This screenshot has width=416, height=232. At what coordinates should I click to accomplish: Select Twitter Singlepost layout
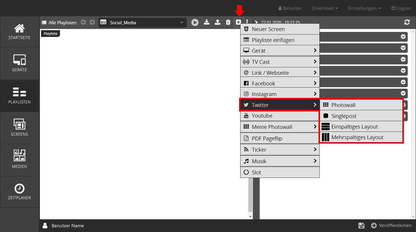(361, 116)
